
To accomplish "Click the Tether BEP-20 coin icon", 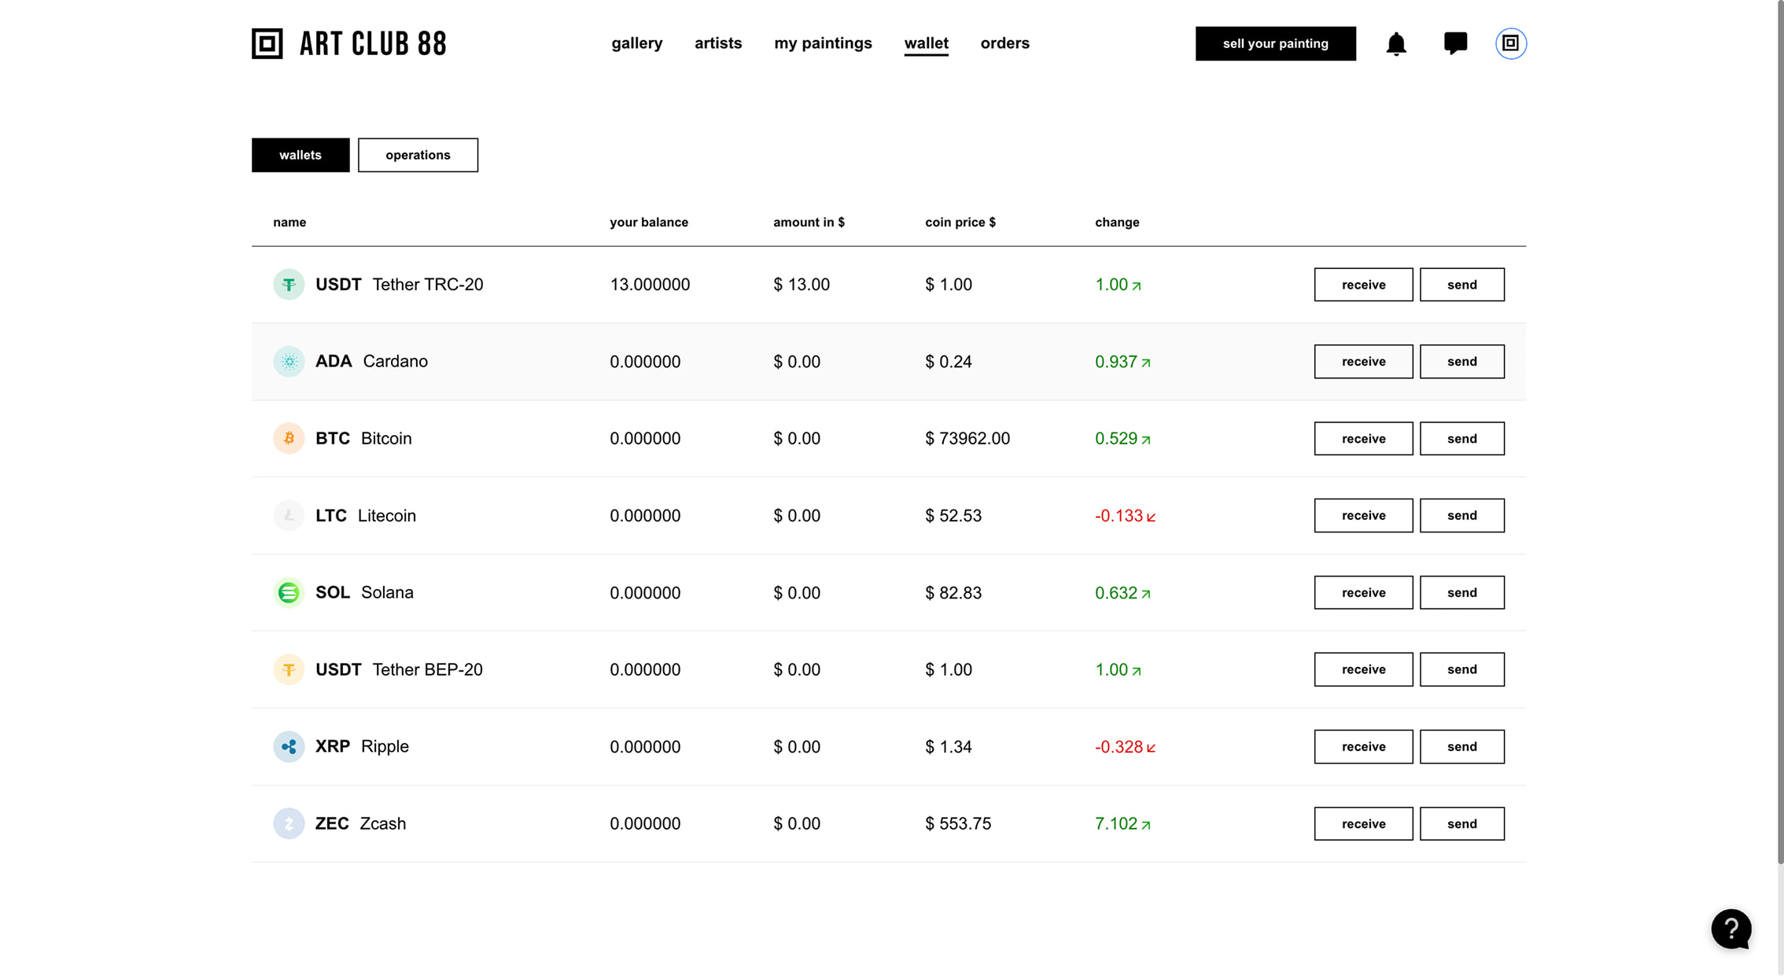I will point(289,669).
